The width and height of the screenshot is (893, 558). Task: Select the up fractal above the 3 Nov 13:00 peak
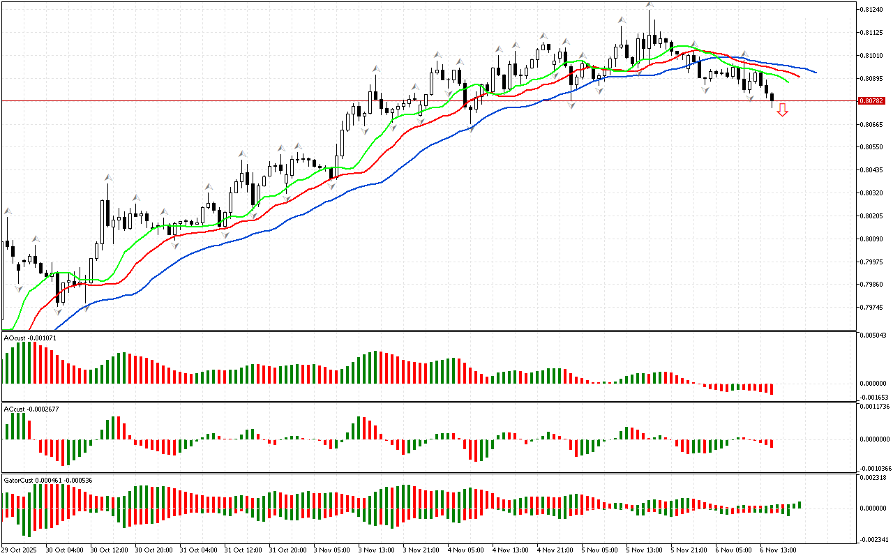point(376,69)
